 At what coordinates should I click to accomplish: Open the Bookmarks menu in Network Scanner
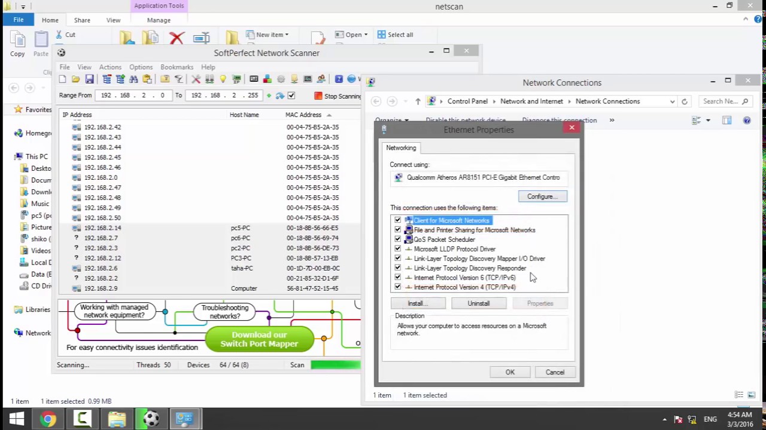pyautogui.click(x=177, y=67)
